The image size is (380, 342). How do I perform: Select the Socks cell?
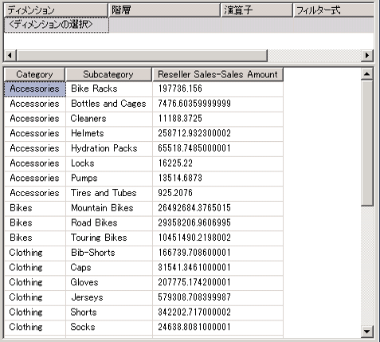pyautogui.click(x=109, y=327)
